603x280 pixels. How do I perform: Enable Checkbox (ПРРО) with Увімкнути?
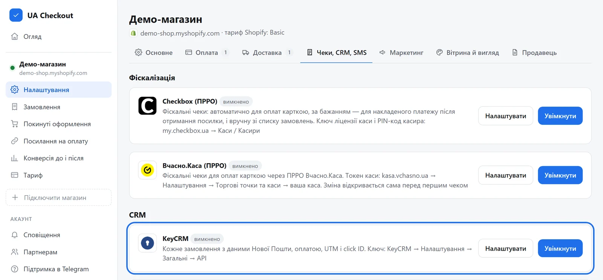(x=560, y=116)
